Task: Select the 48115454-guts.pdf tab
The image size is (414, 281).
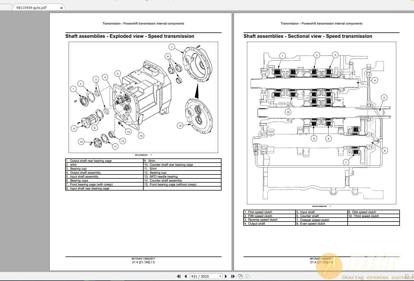Action: [x=31, y=8]
